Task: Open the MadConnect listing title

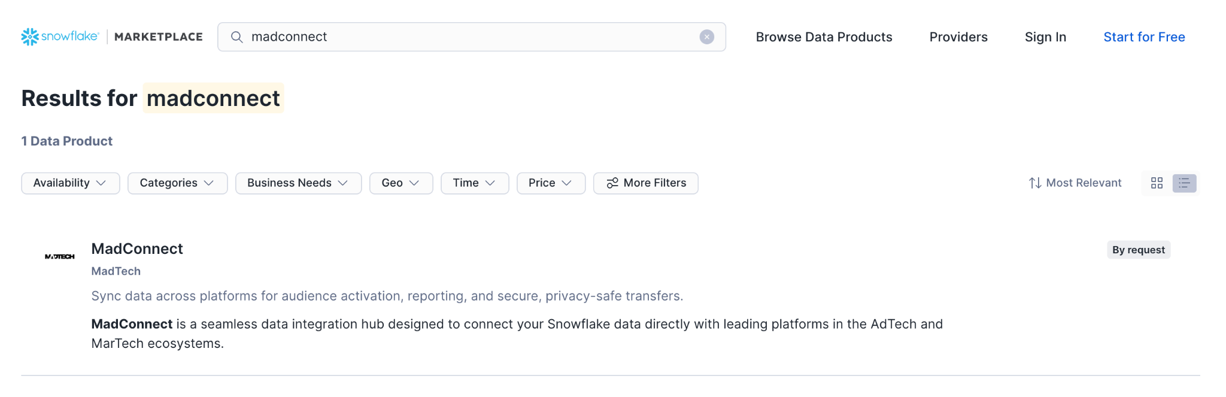Action: (137, 248)
